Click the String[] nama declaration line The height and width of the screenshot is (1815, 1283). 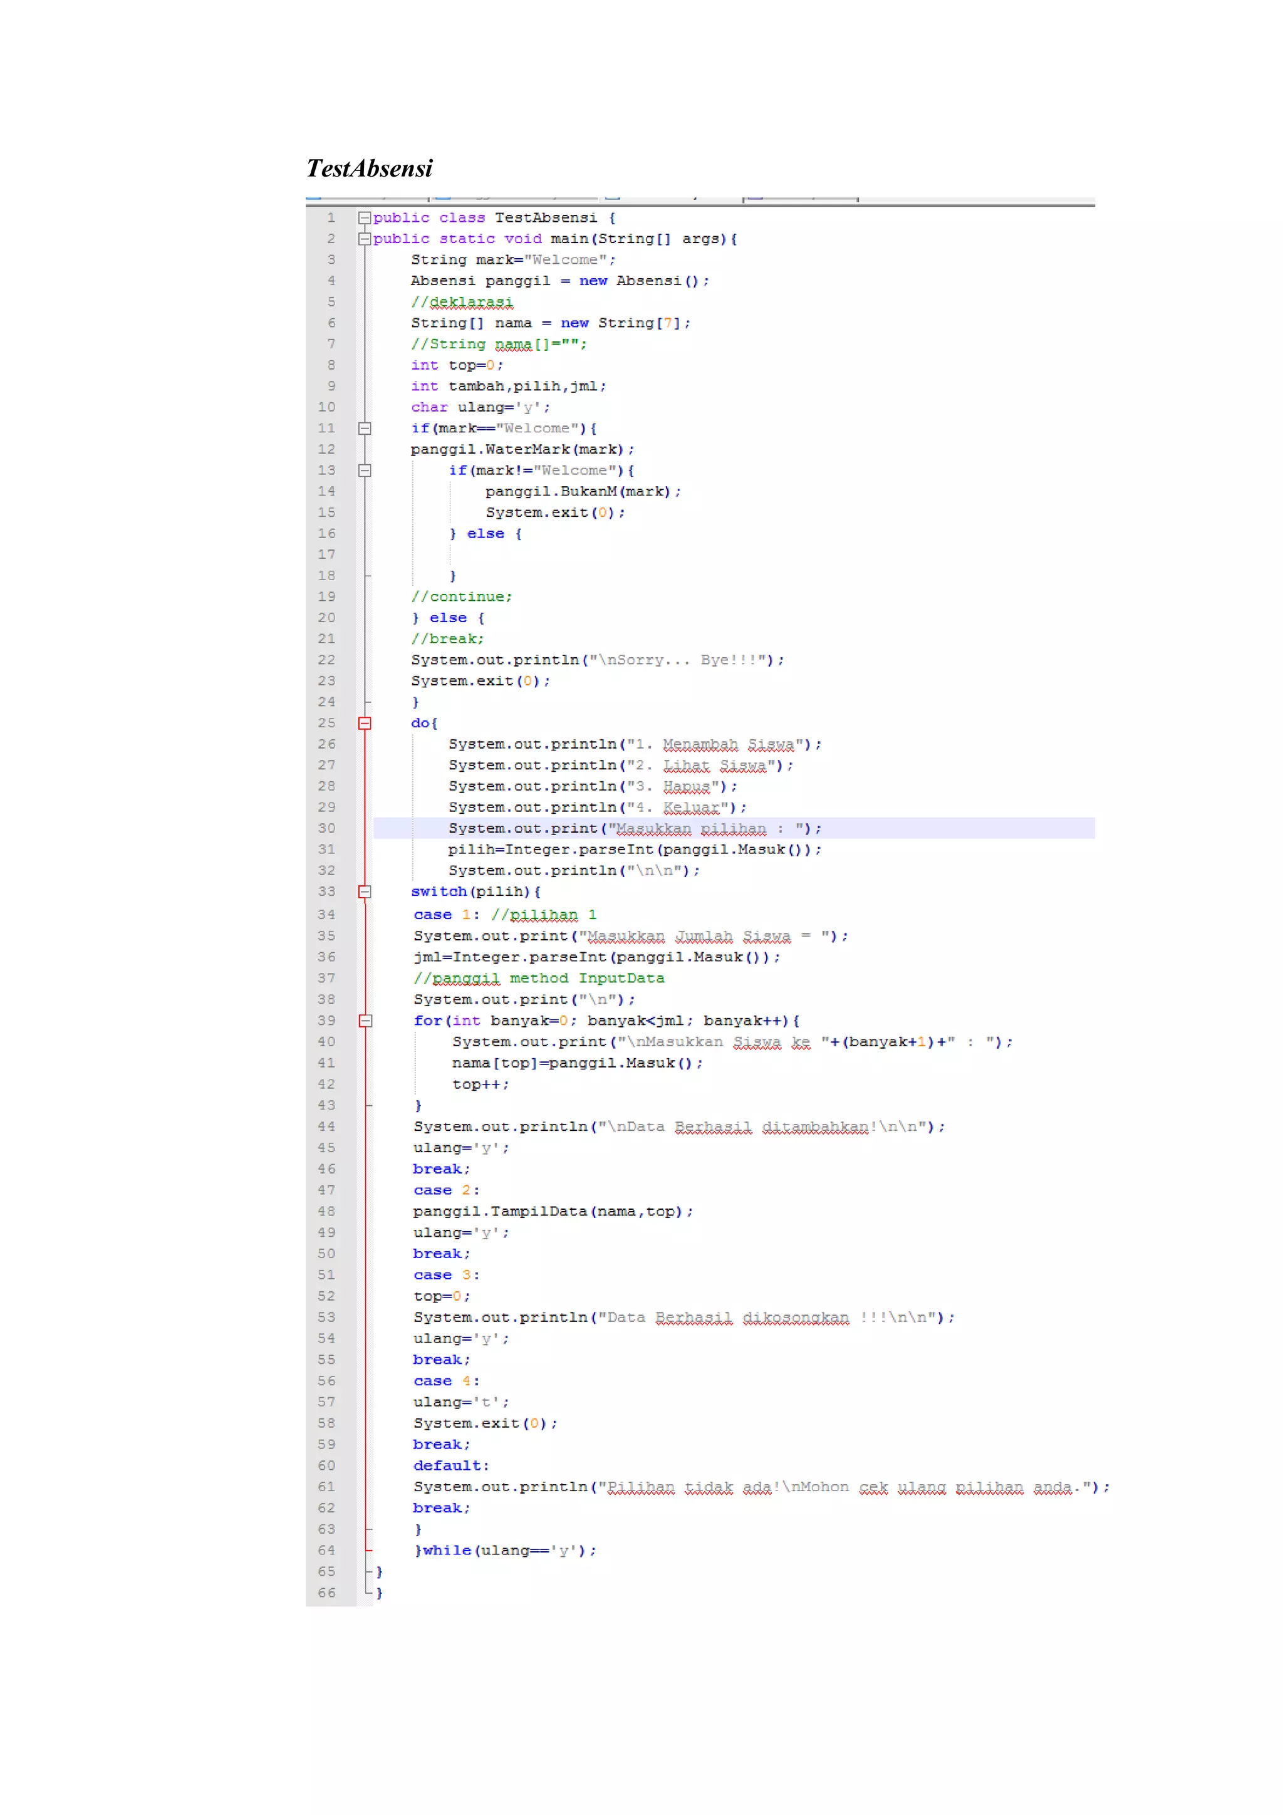point(550,323)
